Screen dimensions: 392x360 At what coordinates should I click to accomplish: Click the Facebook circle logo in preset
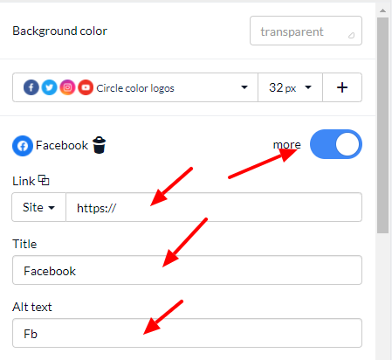coord(31,87)
